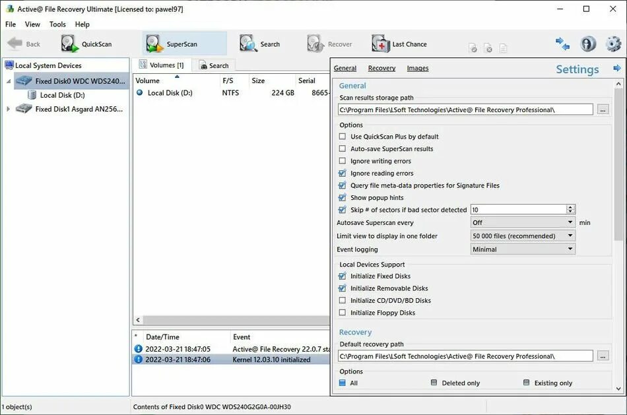Select Fixed Disk0 WDC drive icon

tap(24, 80)
